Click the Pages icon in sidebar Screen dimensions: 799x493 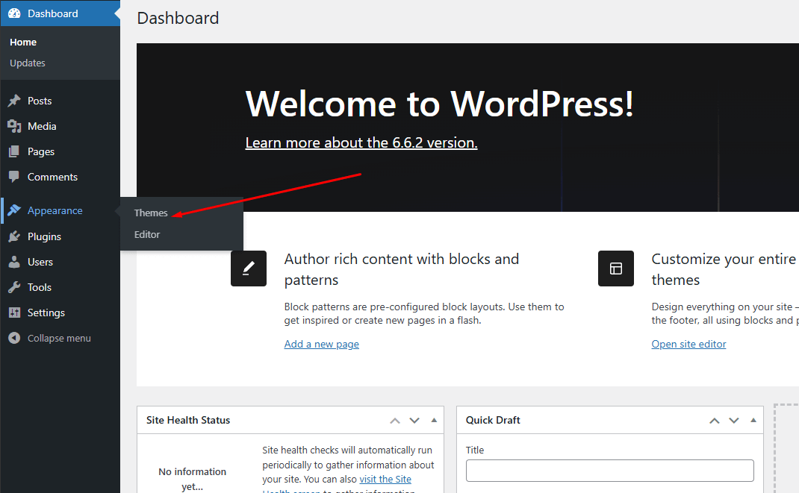click(14, 151)
